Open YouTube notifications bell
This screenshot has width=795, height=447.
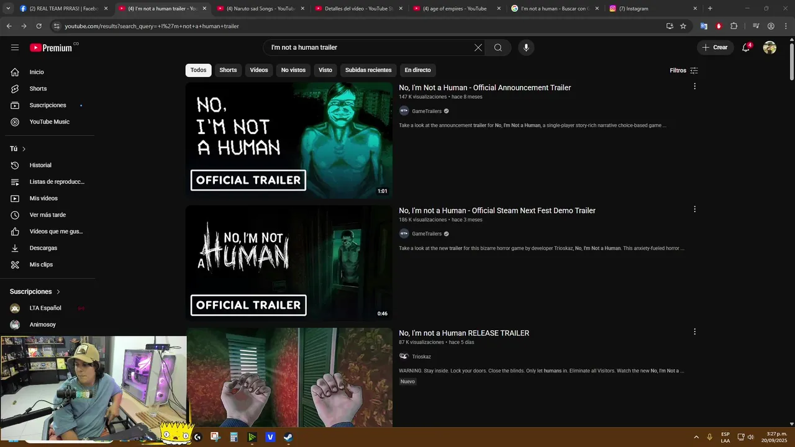pyautogui.click(x=747, y=48)
